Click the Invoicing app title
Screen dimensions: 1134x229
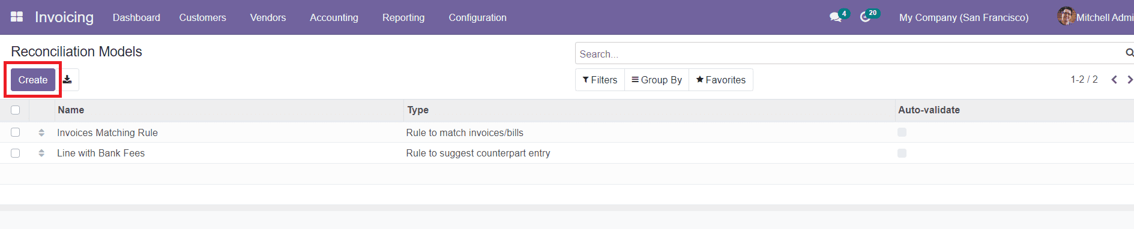[64, 17]
